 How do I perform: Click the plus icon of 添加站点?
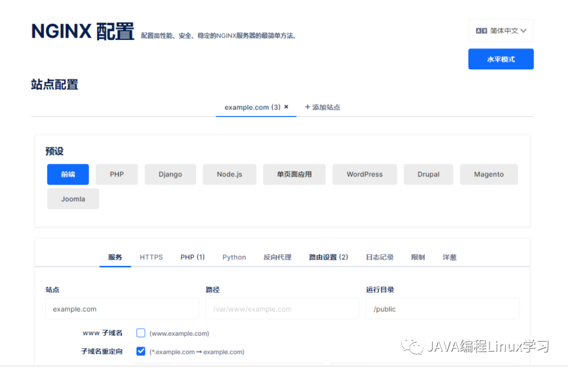[x=307, y=107]
